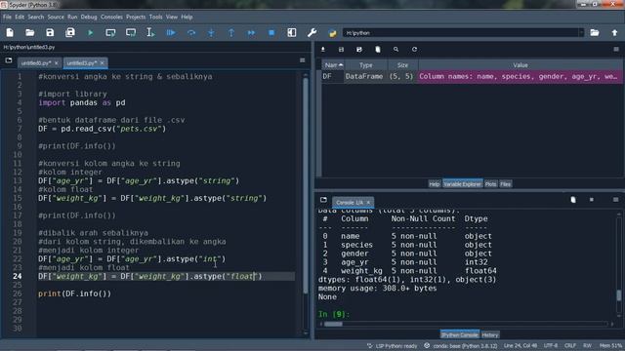This screenshot has width=625, height=351.
Task: Change to parent directory arrow
Action: coord(614,32)
